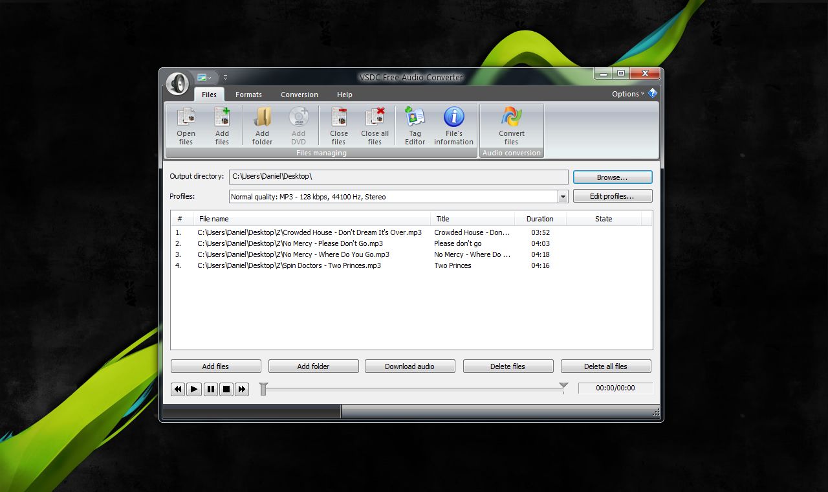Select the No Mercy - Where Do You Go.mp3 row
This screenshot has height=492, width=828.
(x=411, y=254)
